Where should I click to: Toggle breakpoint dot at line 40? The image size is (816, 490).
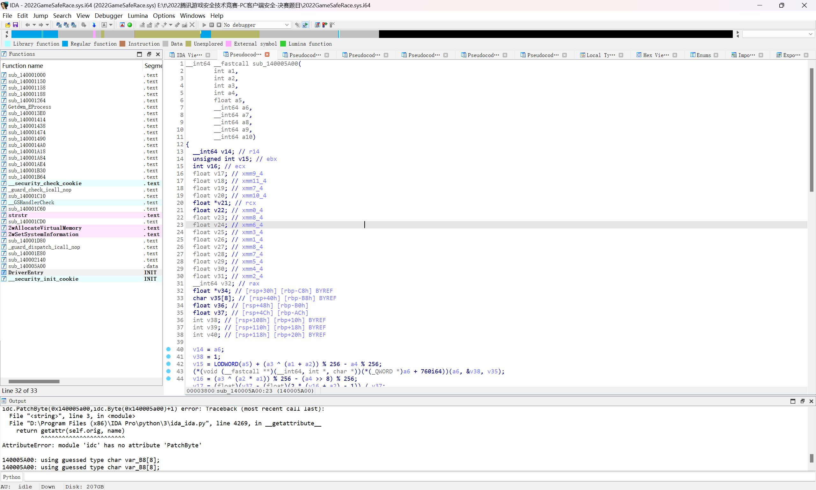click(x=169, y=349)
